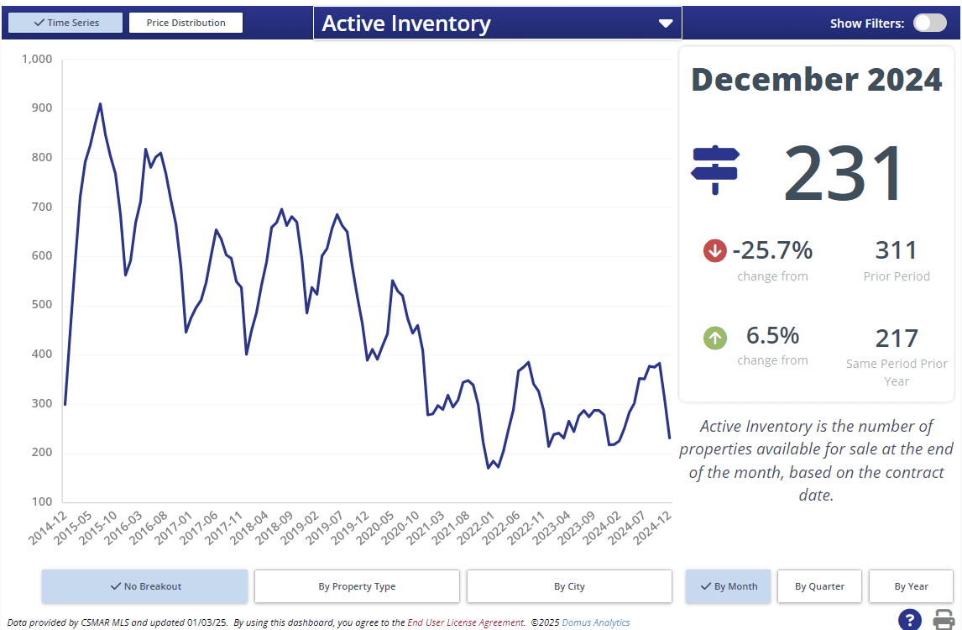Viewport: 962px width, 630px height.
Task: Switch to Price Distribution view
Action: [186, 23]
